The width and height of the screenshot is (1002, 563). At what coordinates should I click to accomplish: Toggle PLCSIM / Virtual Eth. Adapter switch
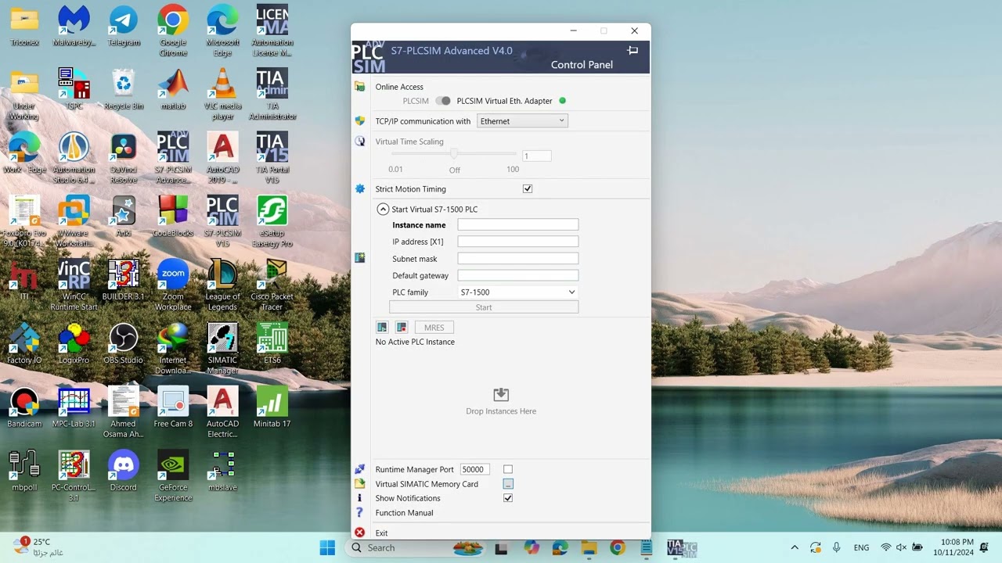click(444, 101)
